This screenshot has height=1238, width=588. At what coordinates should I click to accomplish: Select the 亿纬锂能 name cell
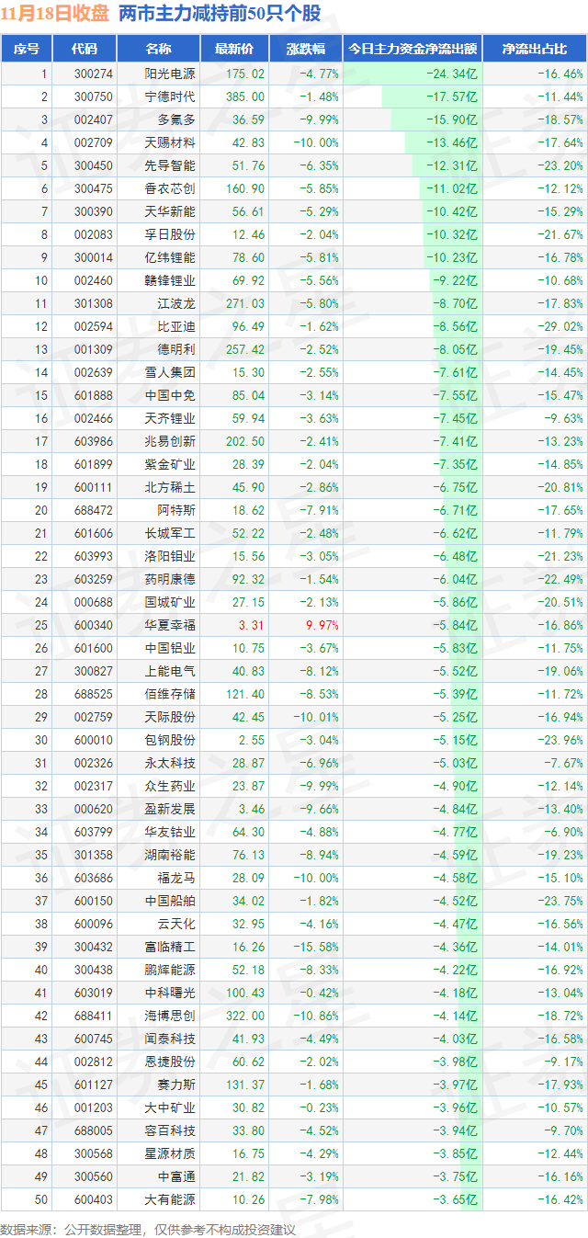[170, 257]
